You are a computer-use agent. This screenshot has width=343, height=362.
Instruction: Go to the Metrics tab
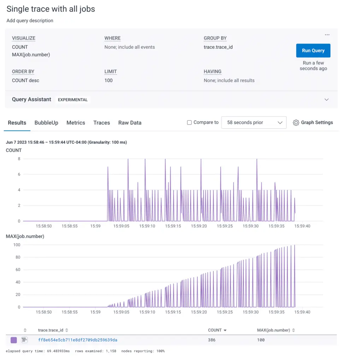[76, 123]
